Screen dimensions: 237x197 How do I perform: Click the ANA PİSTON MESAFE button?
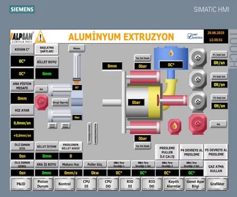[x=22, y=86]
